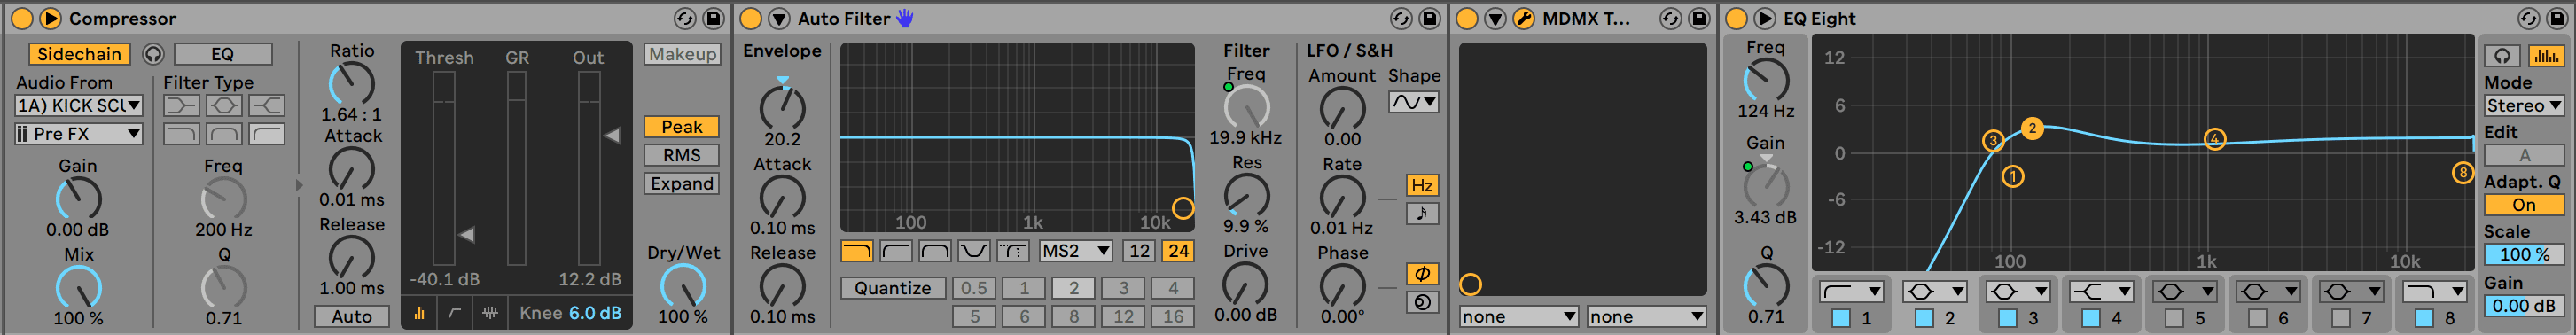Click the Compressor hot-swap preset icon
Image resolution: width=2576 pixels, height=335 pixels.
click(x=684, y=18)
